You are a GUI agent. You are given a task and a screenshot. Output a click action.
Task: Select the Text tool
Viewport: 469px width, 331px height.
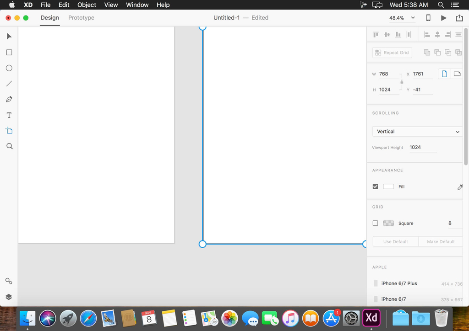point(9,115)
